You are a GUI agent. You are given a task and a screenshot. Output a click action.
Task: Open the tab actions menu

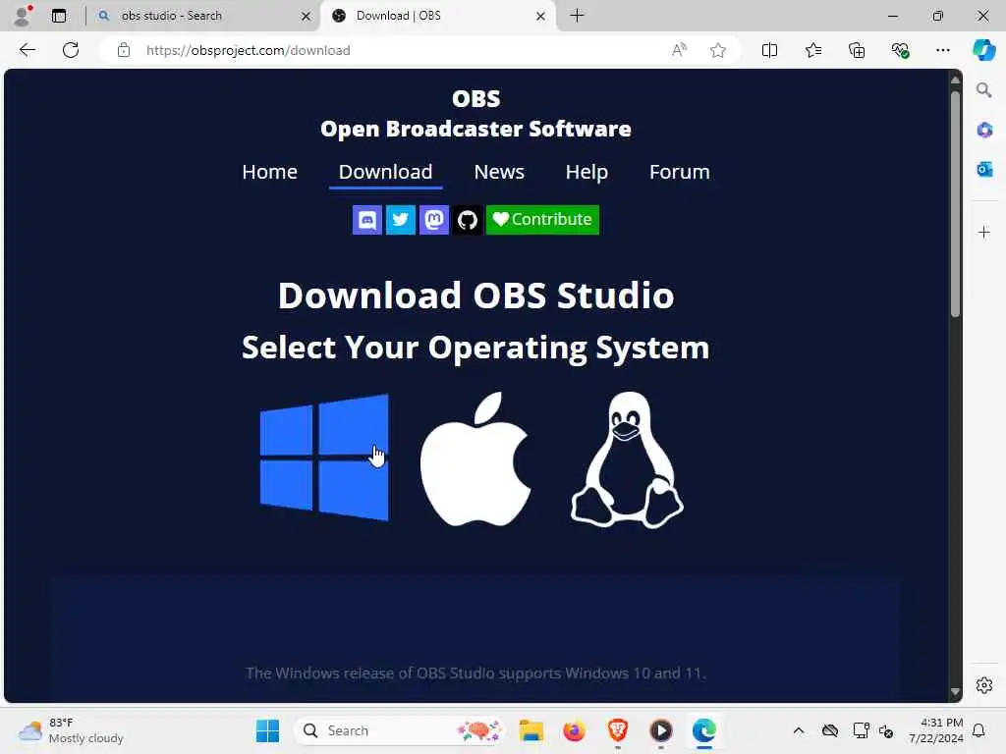[59, 16]
